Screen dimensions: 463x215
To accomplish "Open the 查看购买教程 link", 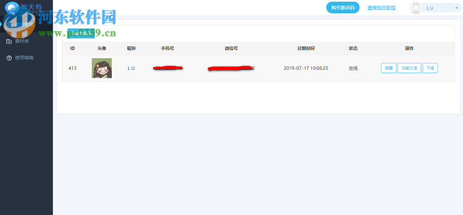I will tap(381, 8).
